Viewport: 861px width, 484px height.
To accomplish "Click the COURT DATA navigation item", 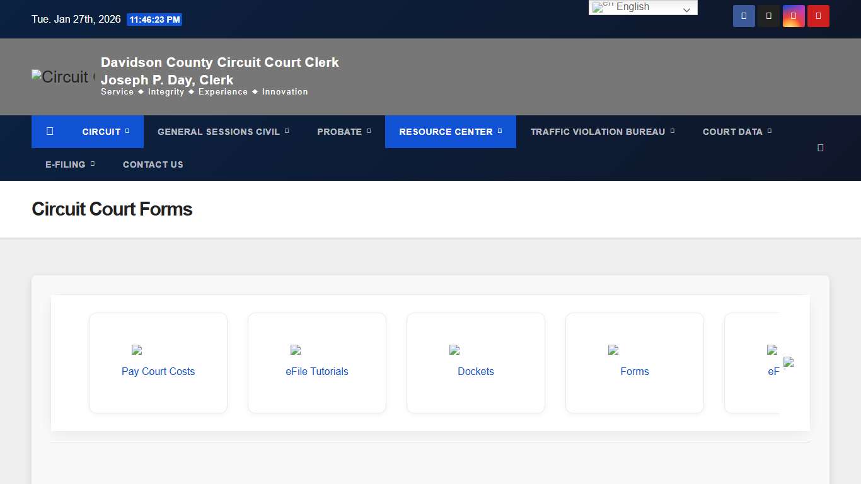I will (x=732, y=132).
